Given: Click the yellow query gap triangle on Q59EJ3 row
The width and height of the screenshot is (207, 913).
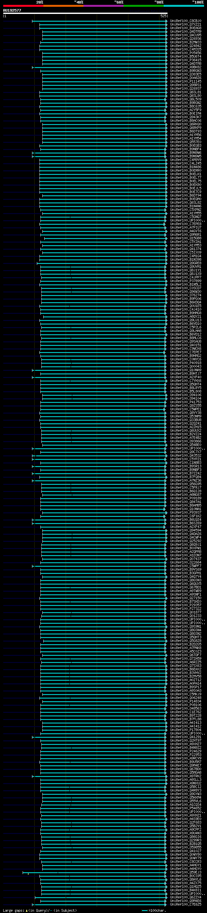Looking at the screenshot, I should [x=28, y=874].
